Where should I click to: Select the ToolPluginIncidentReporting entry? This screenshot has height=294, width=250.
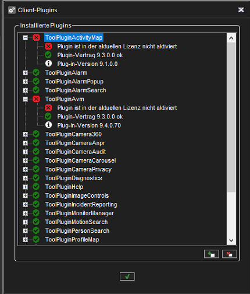click(81, 204)
